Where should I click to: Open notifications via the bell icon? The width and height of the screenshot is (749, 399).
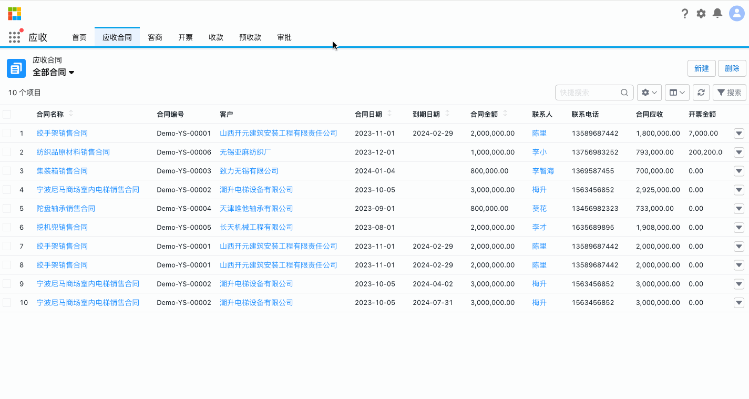(717, 14)
